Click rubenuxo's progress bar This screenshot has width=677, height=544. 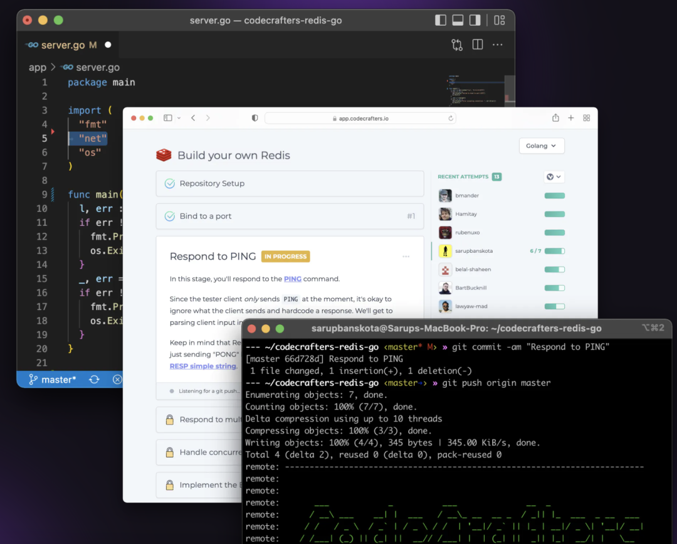pos(554,232)
